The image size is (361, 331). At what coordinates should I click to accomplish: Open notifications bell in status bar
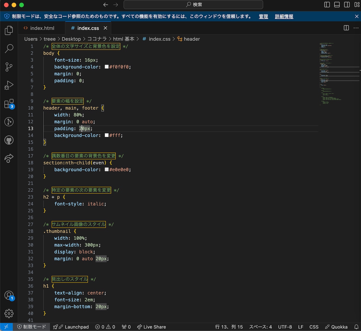point(356,327)
